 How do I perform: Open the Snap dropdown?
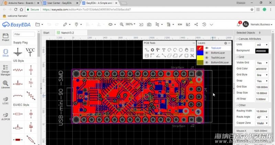point(262,81)
